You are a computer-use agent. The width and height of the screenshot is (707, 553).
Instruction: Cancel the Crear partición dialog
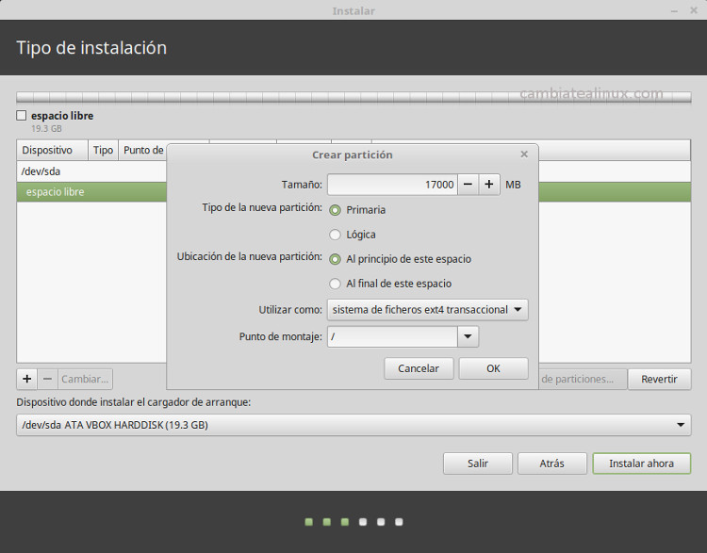(x=419, y=368)
